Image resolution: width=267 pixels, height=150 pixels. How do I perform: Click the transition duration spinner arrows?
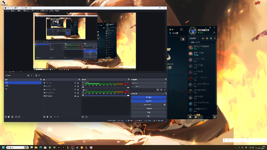165,87
